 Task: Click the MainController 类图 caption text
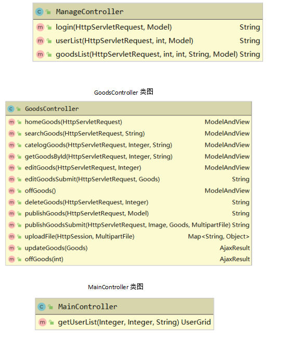(115, 287)
